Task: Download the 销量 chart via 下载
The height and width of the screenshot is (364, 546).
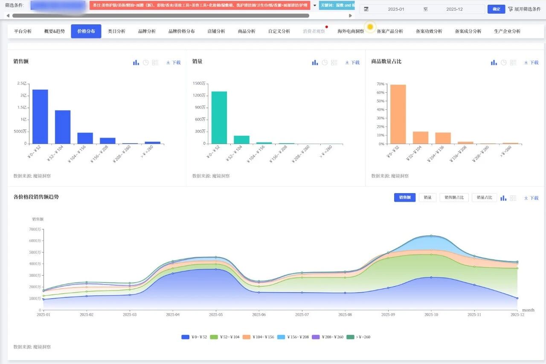Action: click(352, 62)
